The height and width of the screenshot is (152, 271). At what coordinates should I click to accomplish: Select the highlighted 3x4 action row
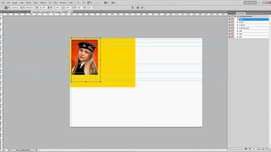[x=254, y=19]
